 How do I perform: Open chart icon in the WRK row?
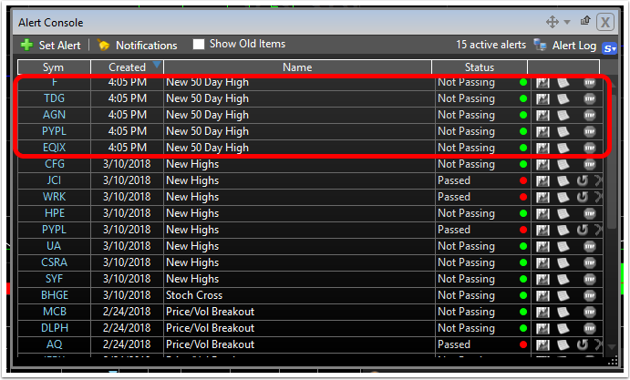(x=542, y=197)
